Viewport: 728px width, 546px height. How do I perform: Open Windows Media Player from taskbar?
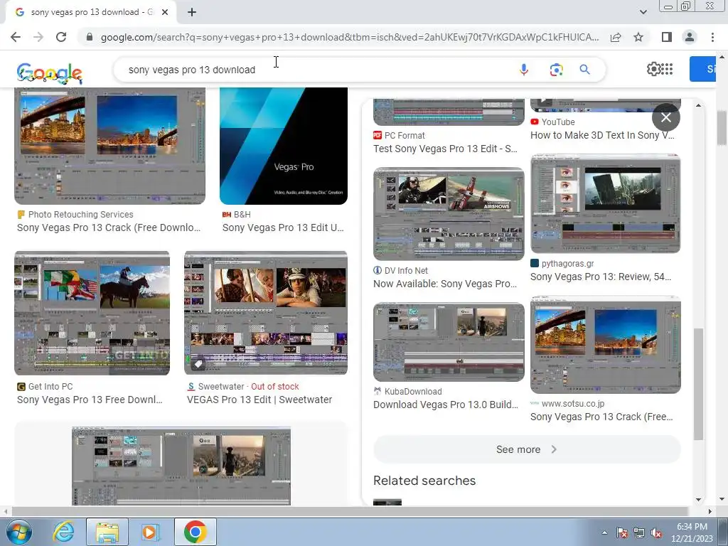[150, 532]
